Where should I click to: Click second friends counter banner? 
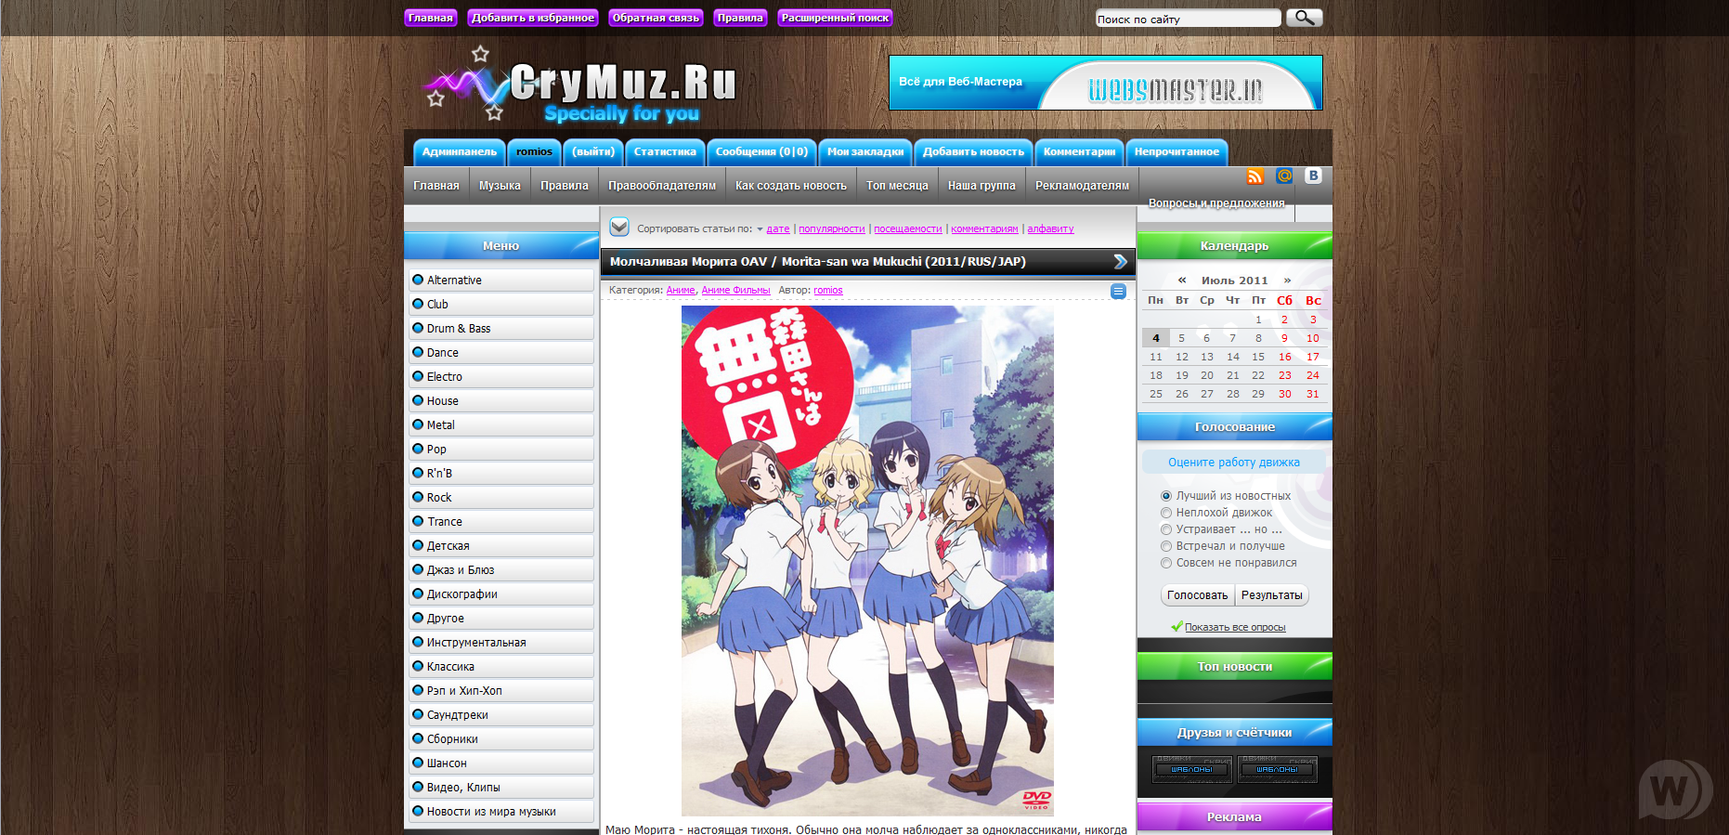click(x=1278, y=769)
